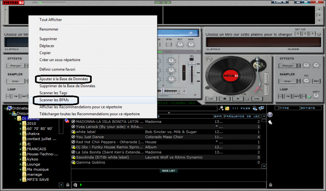The height and width of the screenshot is (191, 326).
Task: Click the search magnifier icon in browser
Action: point(221,108)
